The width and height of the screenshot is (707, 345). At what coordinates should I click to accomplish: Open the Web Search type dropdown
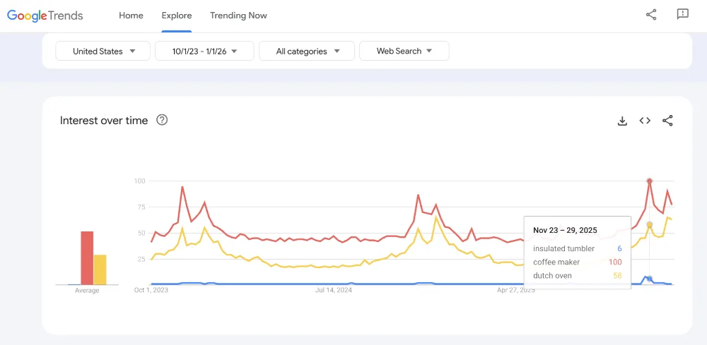click(404, 51)
